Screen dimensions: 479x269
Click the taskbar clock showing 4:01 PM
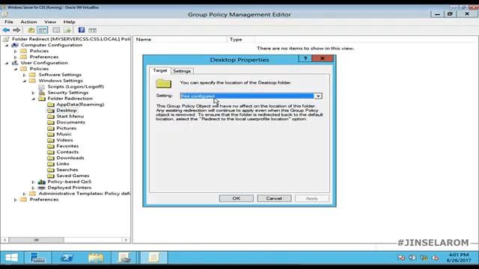pos(459,258)
